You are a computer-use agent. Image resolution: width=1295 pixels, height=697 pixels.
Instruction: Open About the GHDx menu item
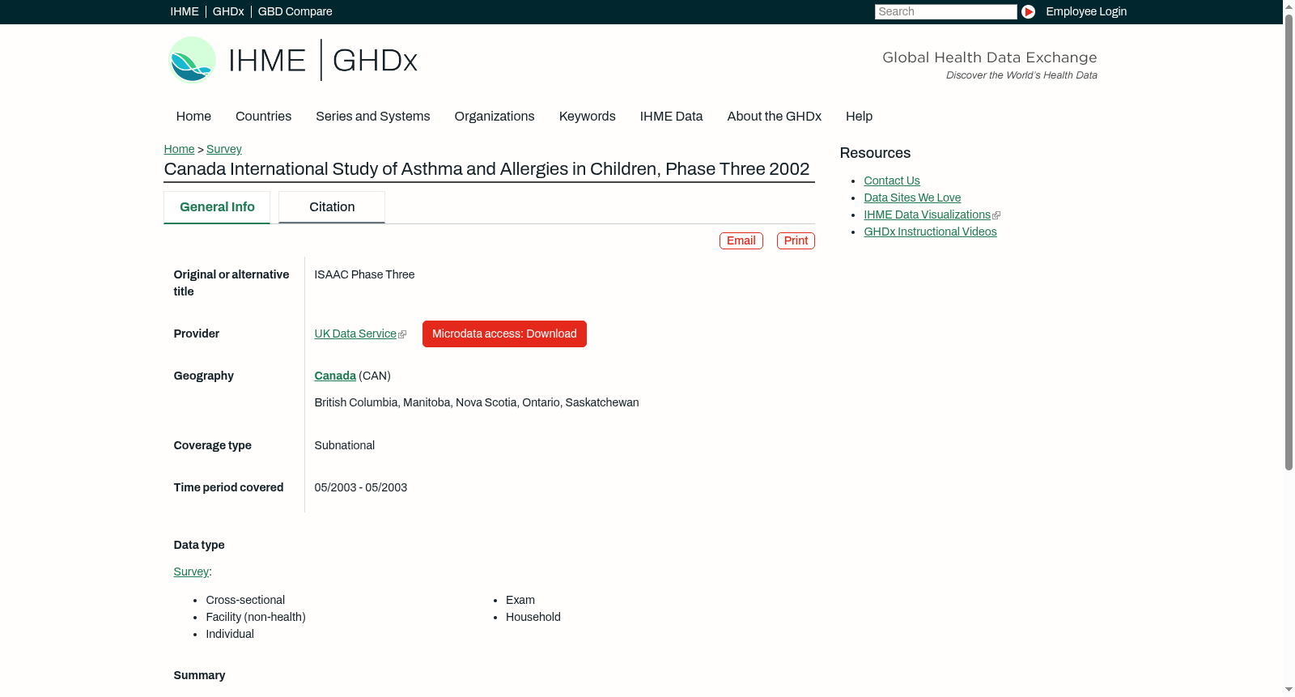pos(775,117)
